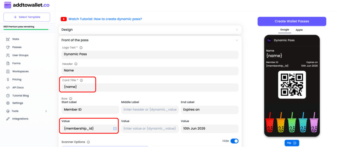Switch to Google preview tab
This screenshot has height=147, width=337.
point(284,30)
